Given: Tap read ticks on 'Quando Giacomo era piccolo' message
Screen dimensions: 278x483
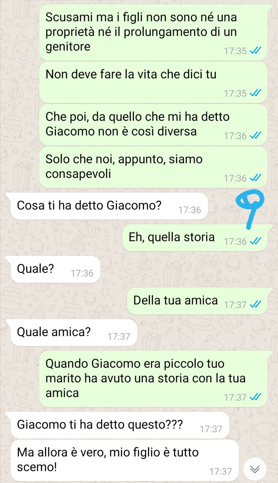Looking at the screenshot, I should pyautogui.click(x=255, y=397).
